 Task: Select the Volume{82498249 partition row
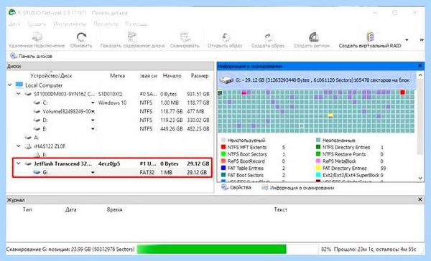110,111
